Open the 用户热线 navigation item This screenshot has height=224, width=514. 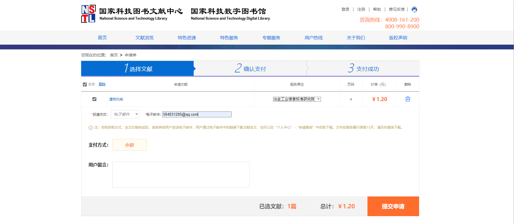[x=313, y=38]
